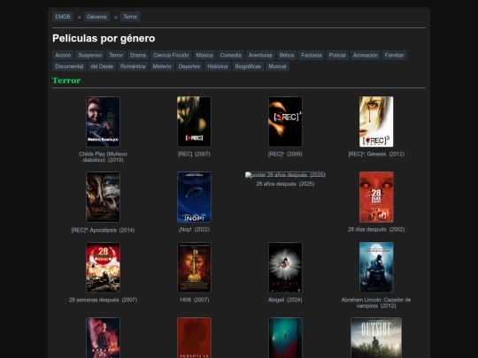Select the Musical genre tag
478x358 pixels.
pyautogui.click(x=277, y=66)
